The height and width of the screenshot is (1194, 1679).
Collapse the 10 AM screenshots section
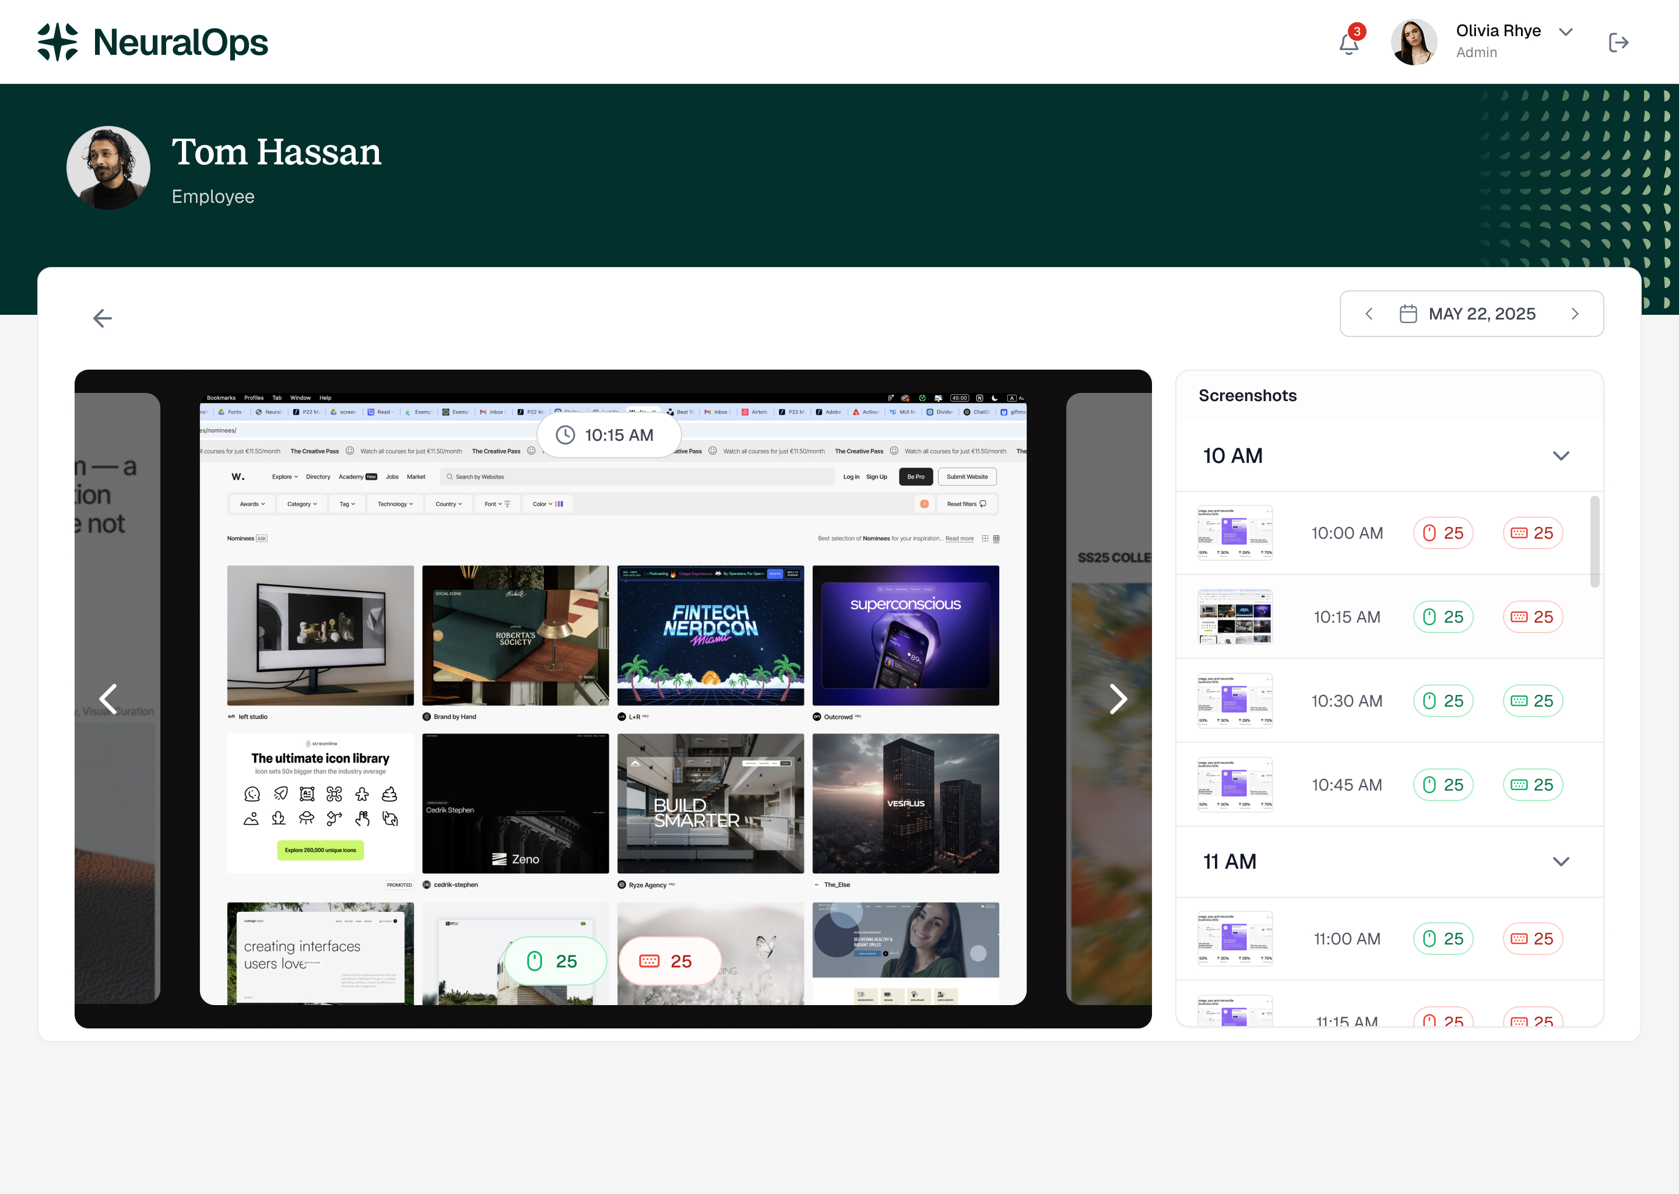(1561, 456)
